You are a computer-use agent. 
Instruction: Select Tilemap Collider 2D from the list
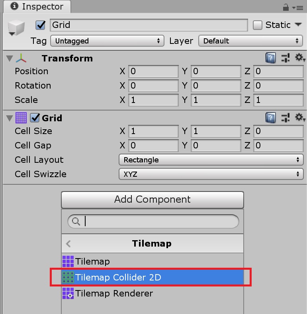[153, 277]
